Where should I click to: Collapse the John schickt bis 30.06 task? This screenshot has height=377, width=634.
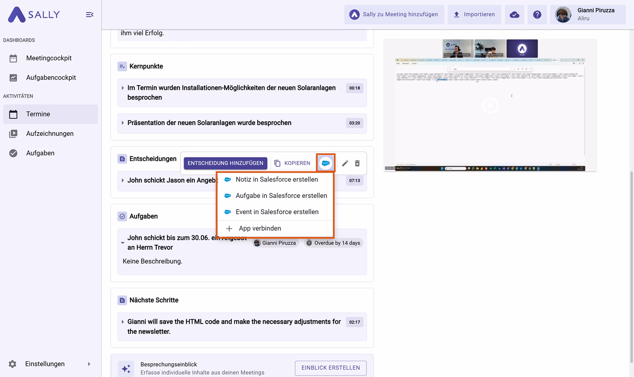point(122,243)
